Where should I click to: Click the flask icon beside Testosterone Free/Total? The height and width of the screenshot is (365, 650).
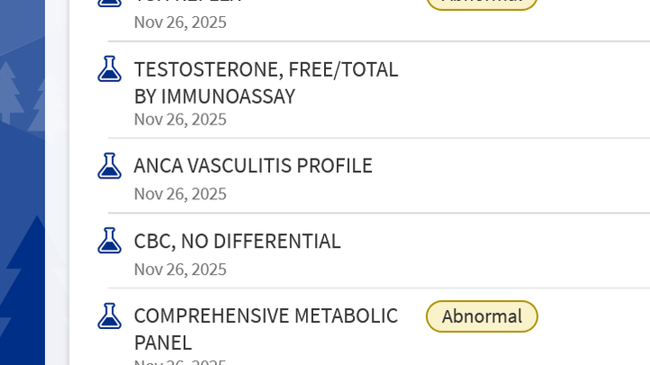[x=109, y=68]
